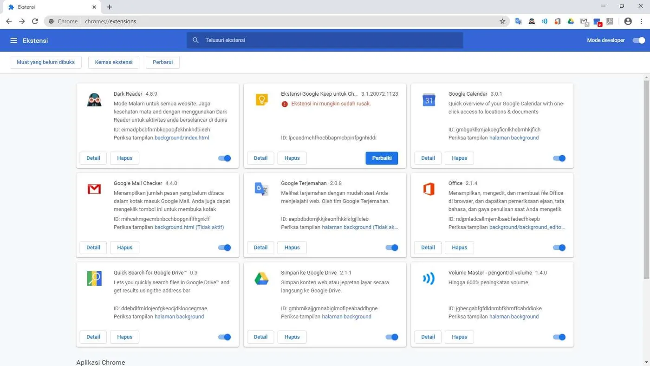Click the Kemas ekstensi button
Image resolution: width=650 pixels, height=366 pixels.
[x=114, y=62]
